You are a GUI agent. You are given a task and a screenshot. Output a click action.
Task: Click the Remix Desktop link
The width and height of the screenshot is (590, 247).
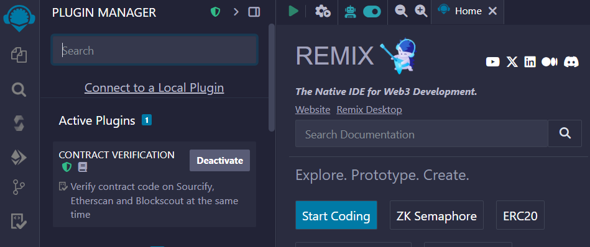click(x=369, y=110)
